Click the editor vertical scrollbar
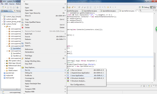 point(154,66)
